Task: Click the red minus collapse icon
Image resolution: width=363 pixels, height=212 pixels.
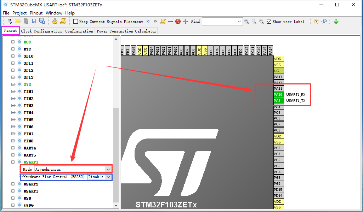Action: click(x=171, y=22)
